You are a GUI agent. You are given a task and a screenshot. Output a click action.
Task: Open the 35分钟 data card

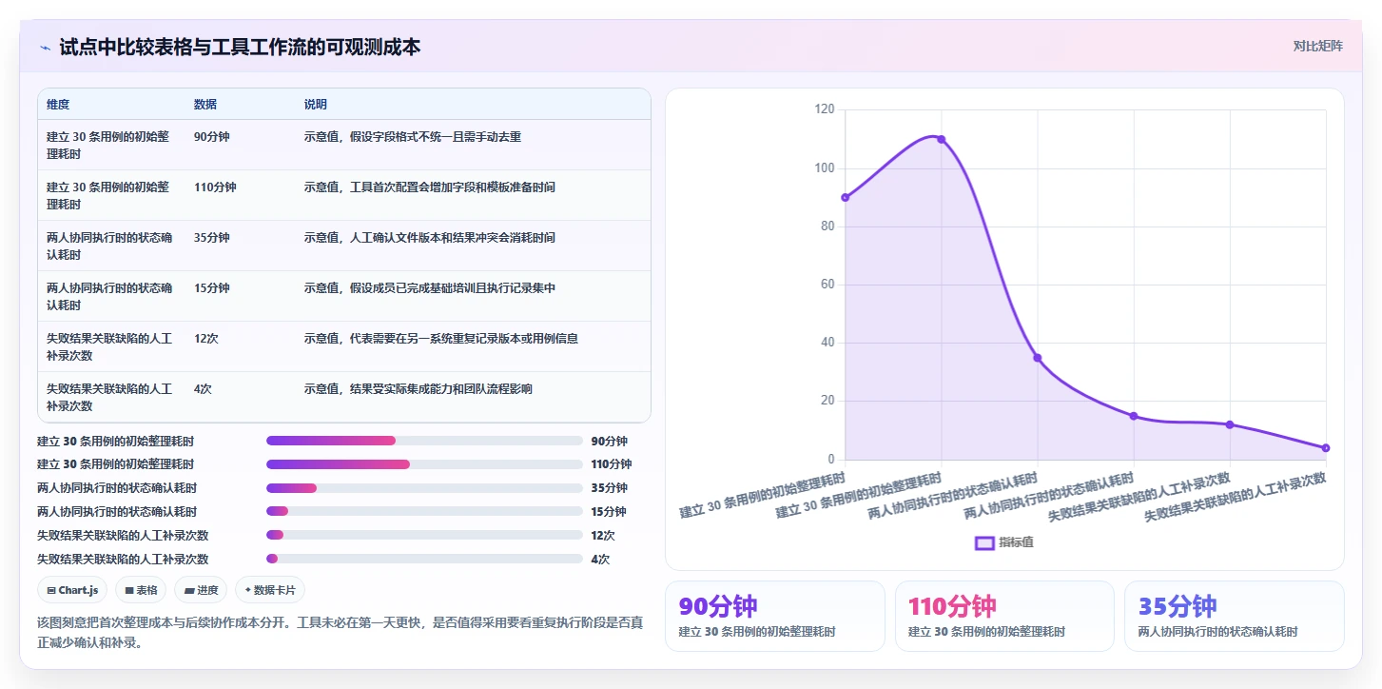(1235, 616)
